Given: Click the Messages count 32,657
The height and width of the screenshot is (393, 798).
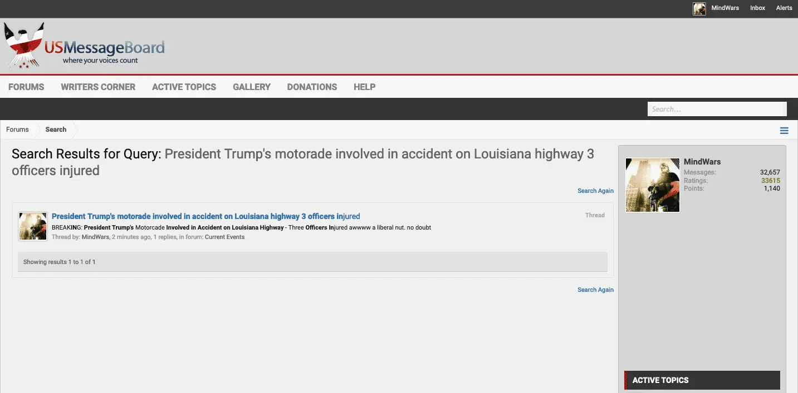Looking at the screenshot, I should point(770,172).
